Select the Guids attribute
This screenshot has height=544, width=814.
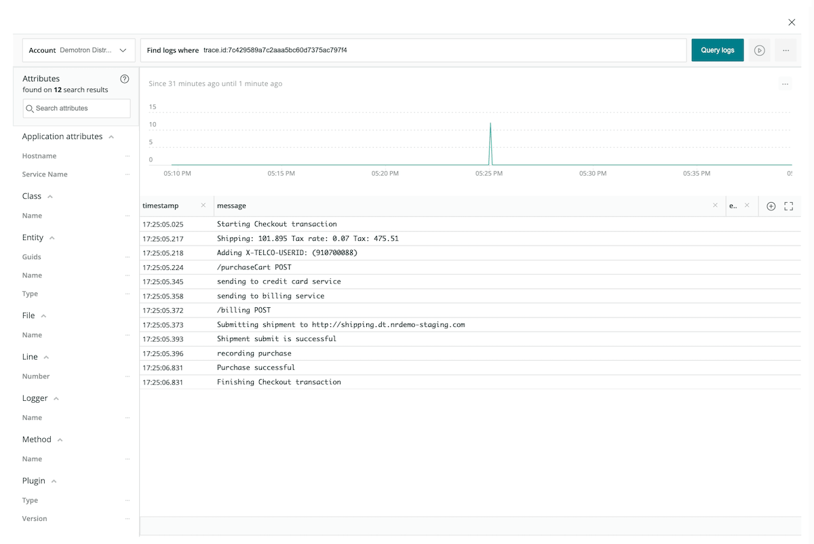[x=32, y=257]
